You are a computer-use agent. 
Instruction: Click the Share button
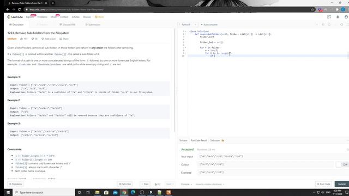pos(64,39)
